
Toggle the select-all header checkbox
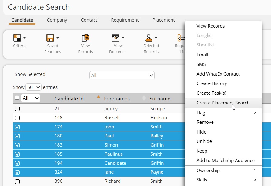[17, 97]
